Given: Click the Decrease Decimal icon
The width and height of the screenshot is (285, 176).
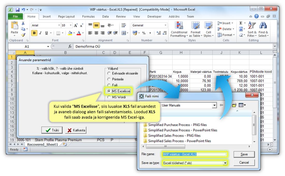Looking at the screenshot, I should [165, 33].
